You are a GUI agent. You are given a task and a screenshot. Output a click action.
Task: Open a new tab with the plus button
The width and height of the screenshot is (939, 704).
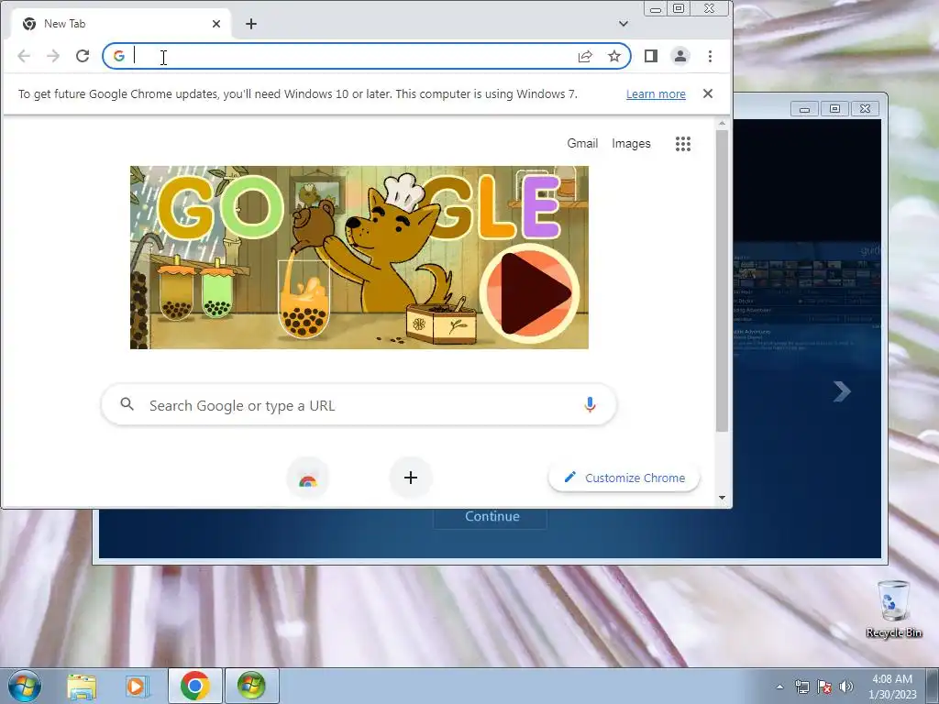[x=251, y=24]
